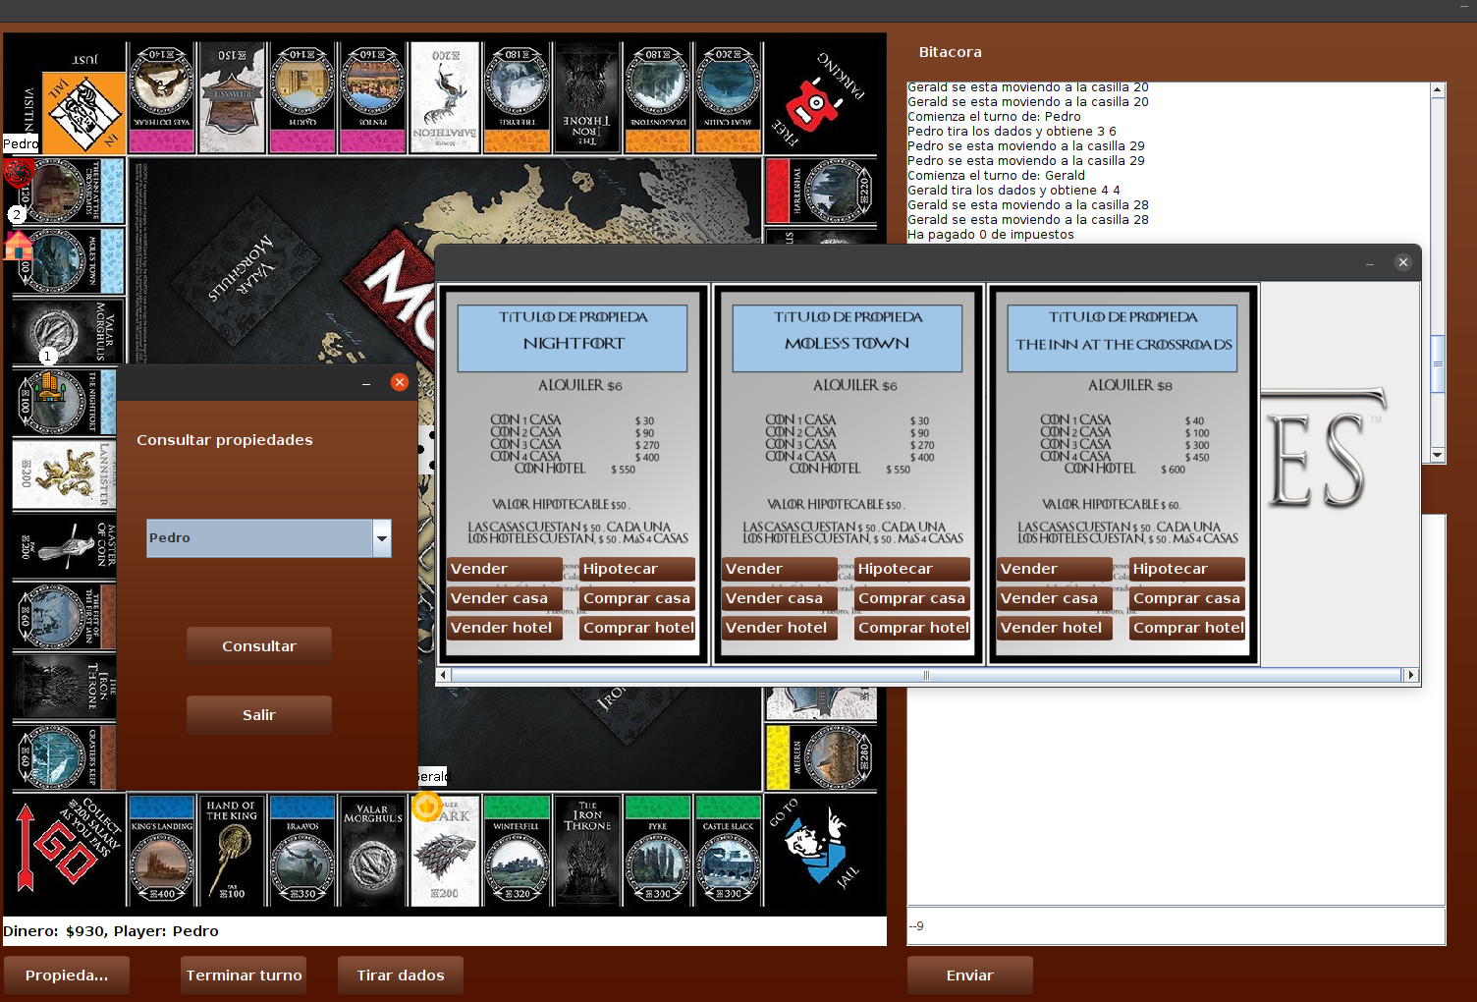Click Vender casa on Inn at the Crossroads card
The width and height of the screenshot is (1477, 1002).
1055,598
